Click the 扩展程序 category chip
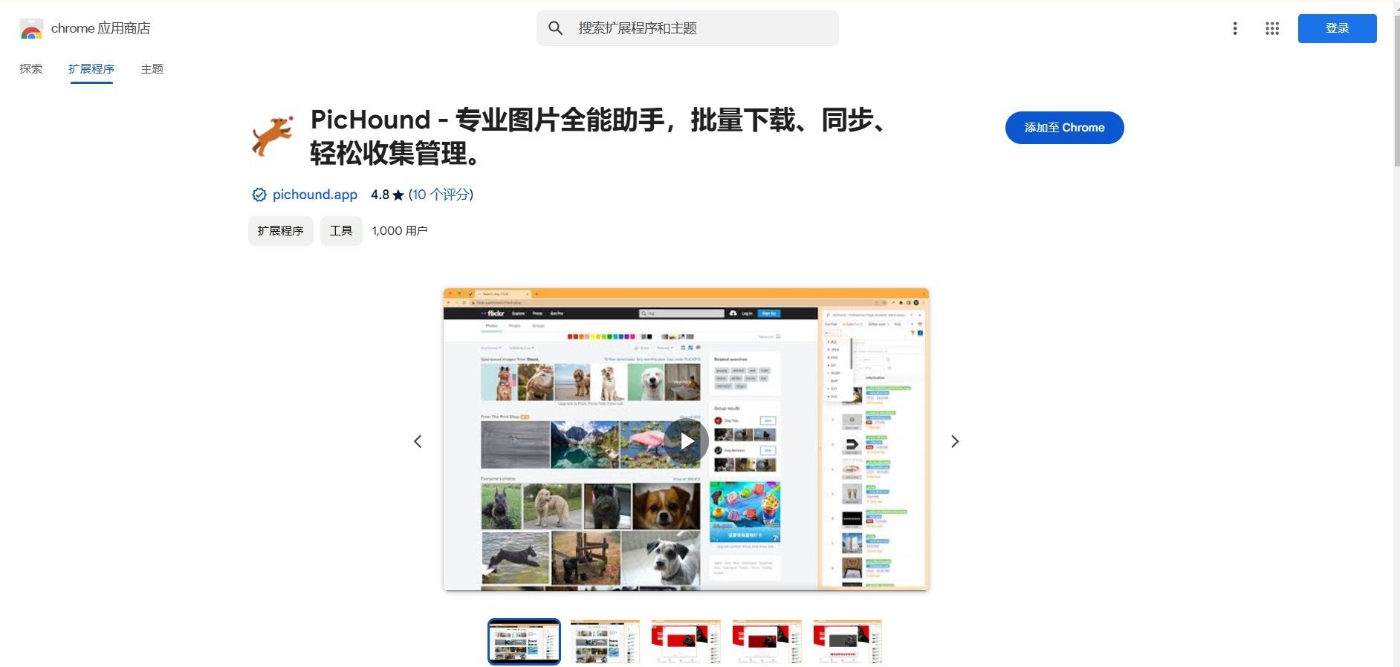 point(281,231)
